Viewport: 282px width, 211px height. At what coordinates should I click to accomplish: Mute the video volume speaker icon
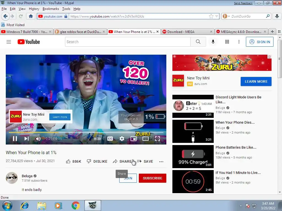[38, 138]
